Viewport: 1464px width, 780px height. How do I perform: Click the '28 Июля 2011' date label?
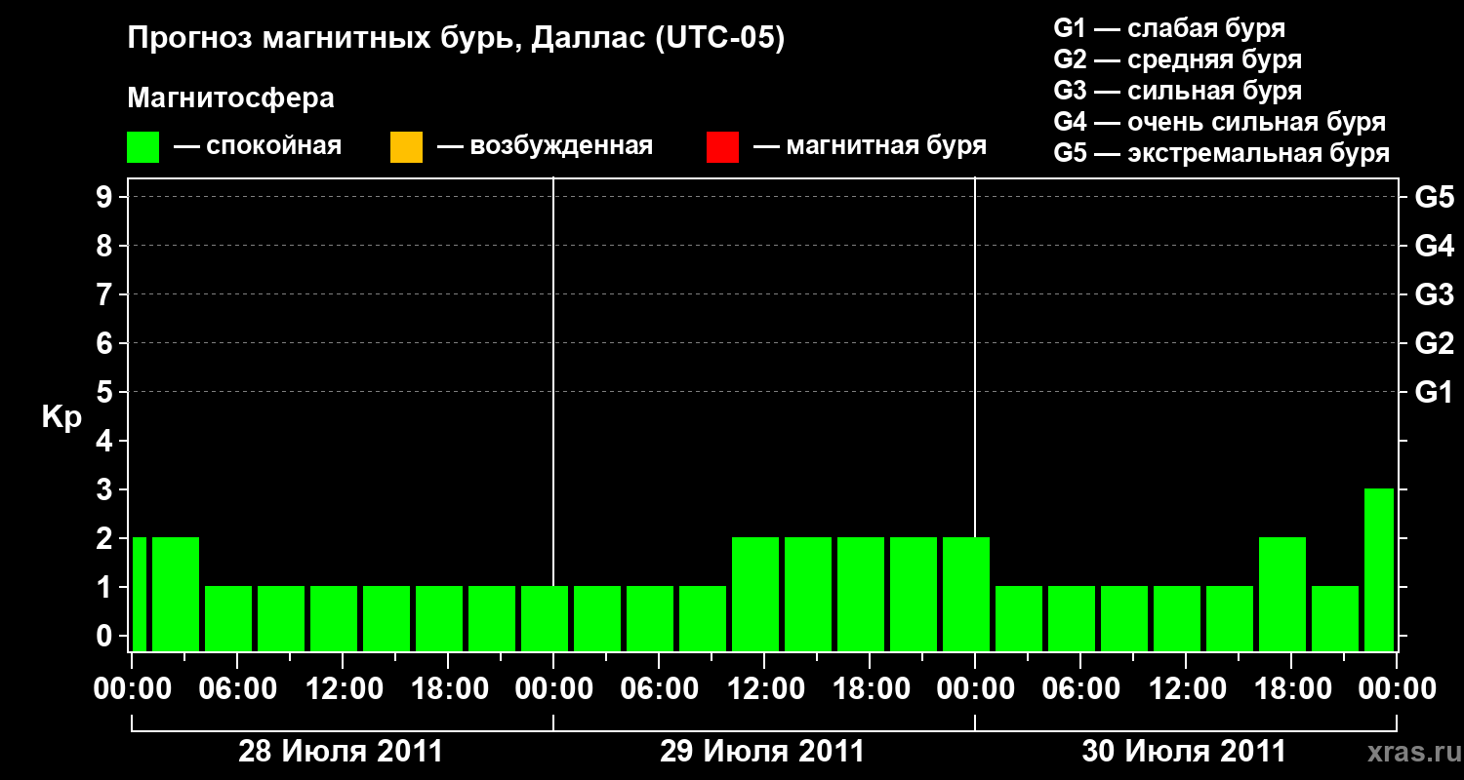[341, 752]
